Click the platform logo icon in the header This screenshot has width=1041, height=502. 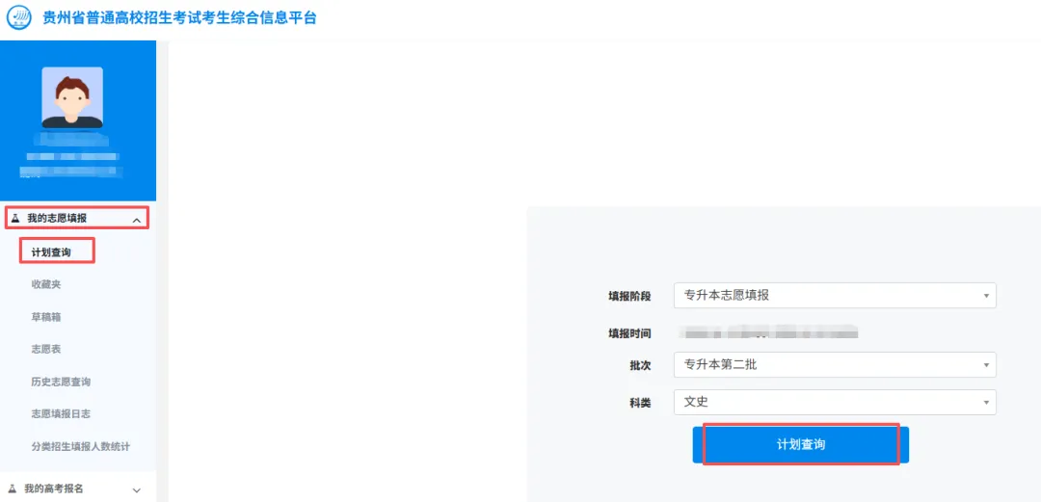[x=18, y=16]
